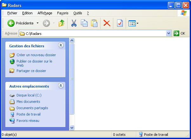
Task: Open the Favoris menu
Action: 63,13
